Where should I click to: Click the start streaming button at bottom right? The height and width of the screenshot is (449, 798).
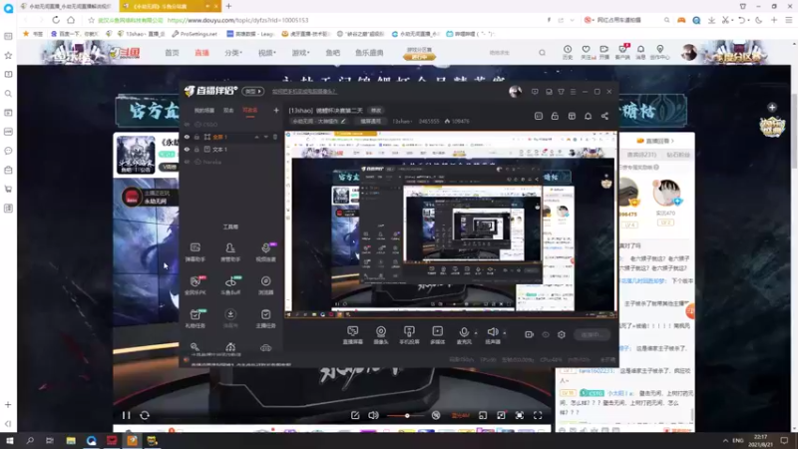pyautogui.click(x=593, y=334)
